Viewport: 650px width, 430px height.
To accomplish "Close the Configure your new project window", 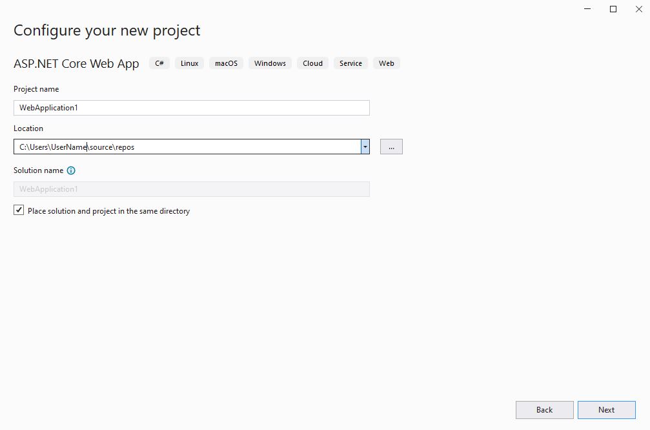I will (x=639, y=9).
